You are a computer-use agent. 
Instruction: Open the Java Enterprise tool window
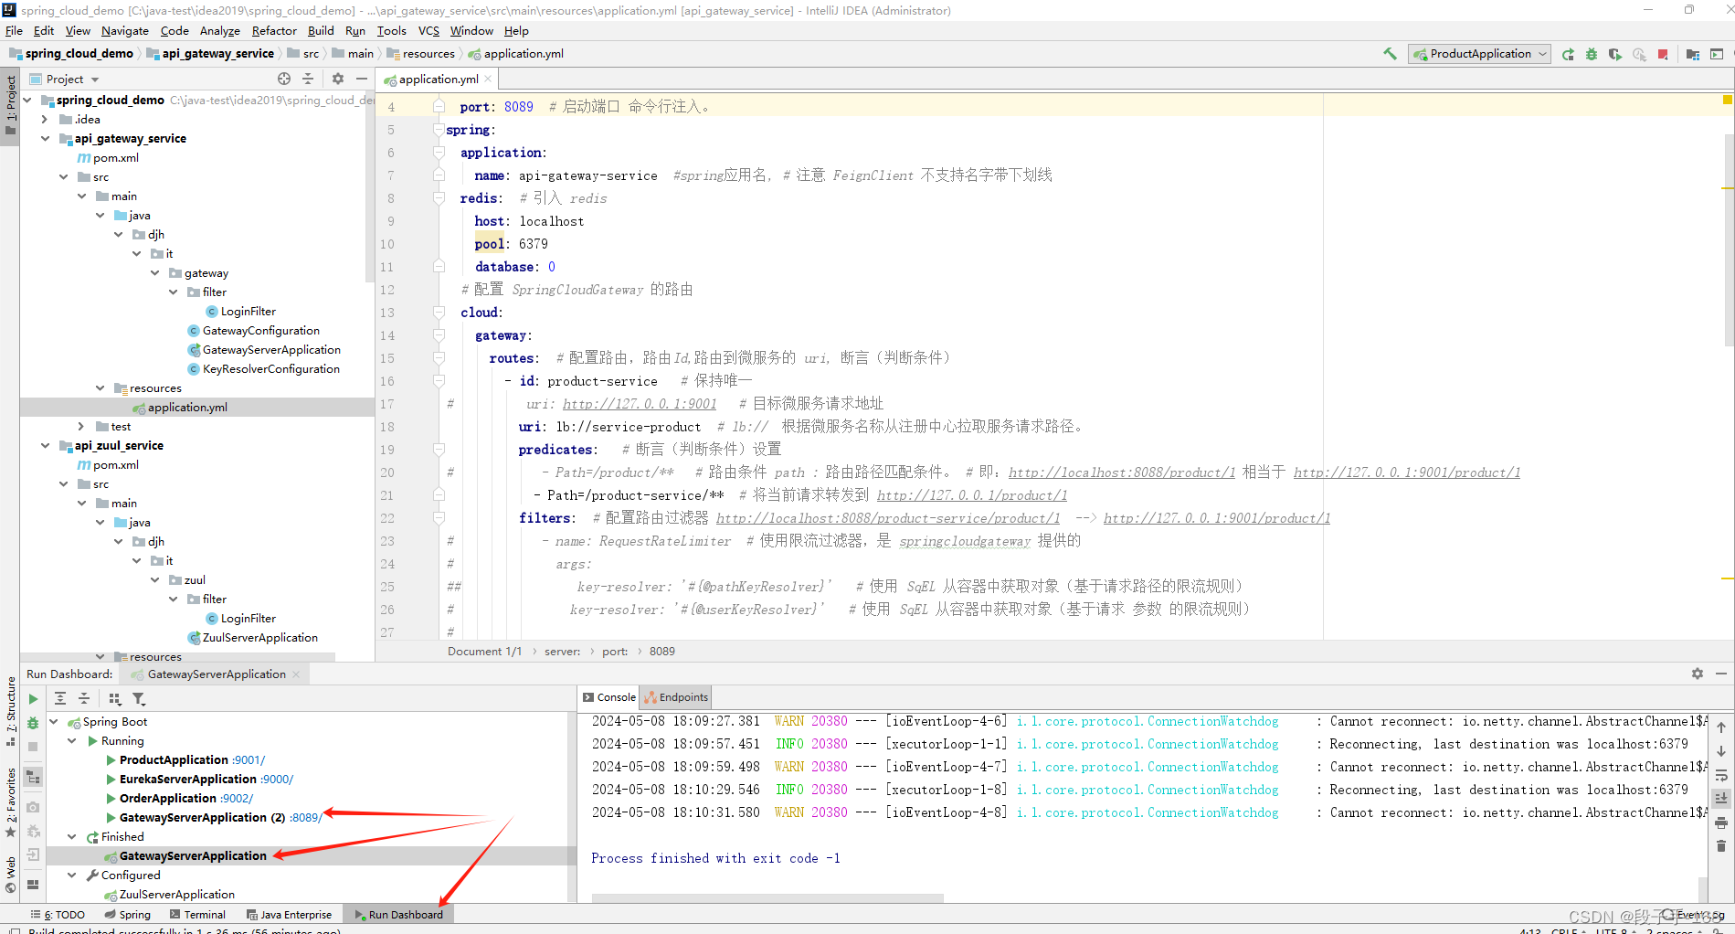tap(289, 915)
